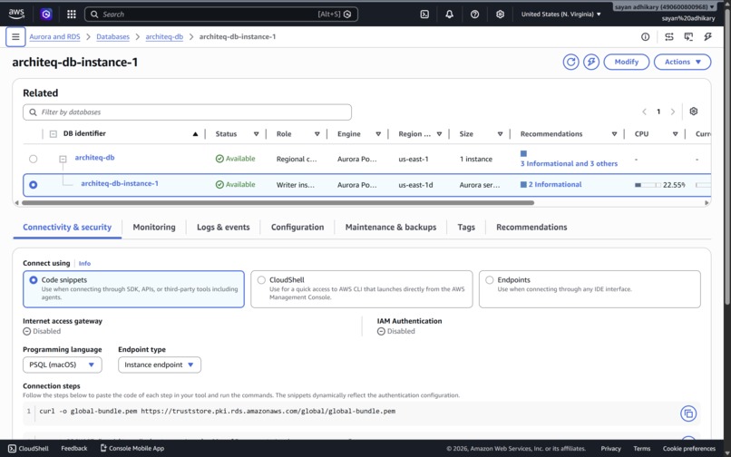Viewport: 731px width, 457px height.
Task: Open the Endpoint type dropdown
Action: click(x=160, y=365)
